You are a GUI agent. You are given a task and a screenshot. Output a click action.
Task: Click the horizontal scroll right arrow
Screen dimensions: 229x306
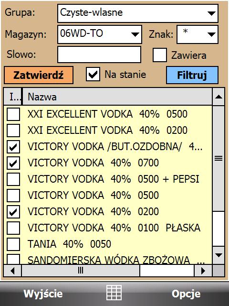[203, 271]
